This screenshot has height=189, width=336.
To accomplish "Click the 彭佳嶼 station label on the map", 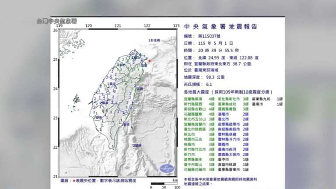I will point(155,40).
